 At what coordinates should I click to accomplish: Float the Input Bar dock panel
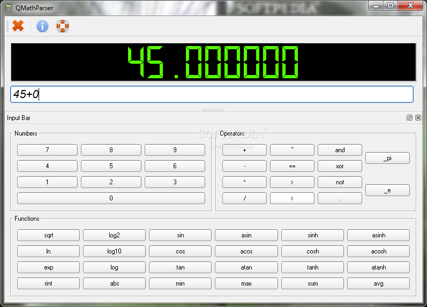coord(409,118)
